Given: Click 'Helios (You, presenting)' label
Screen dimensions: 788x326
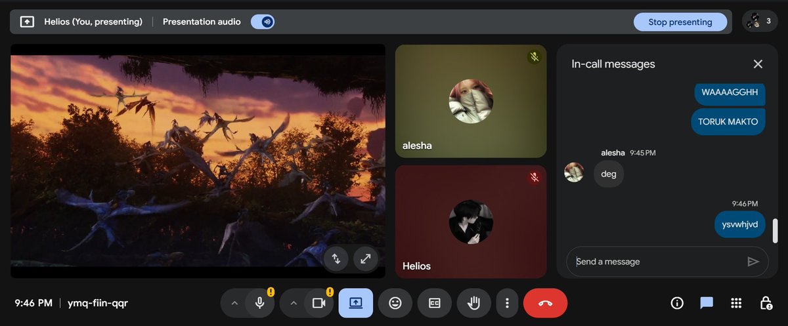Looking at the screenshot, I should coord(93,22).
